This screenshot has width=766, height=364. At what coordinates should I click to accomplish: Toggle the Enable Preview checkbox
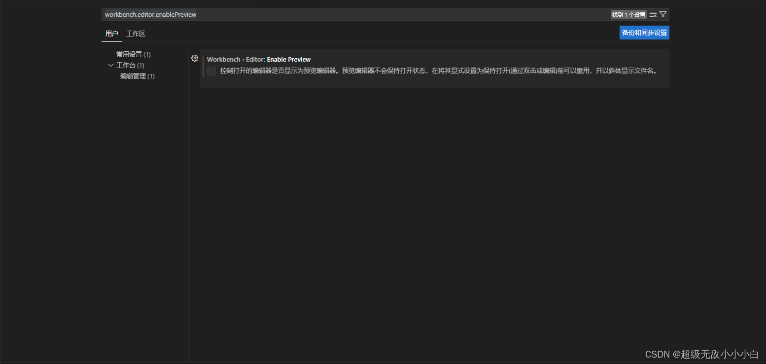tap(211, 71)
